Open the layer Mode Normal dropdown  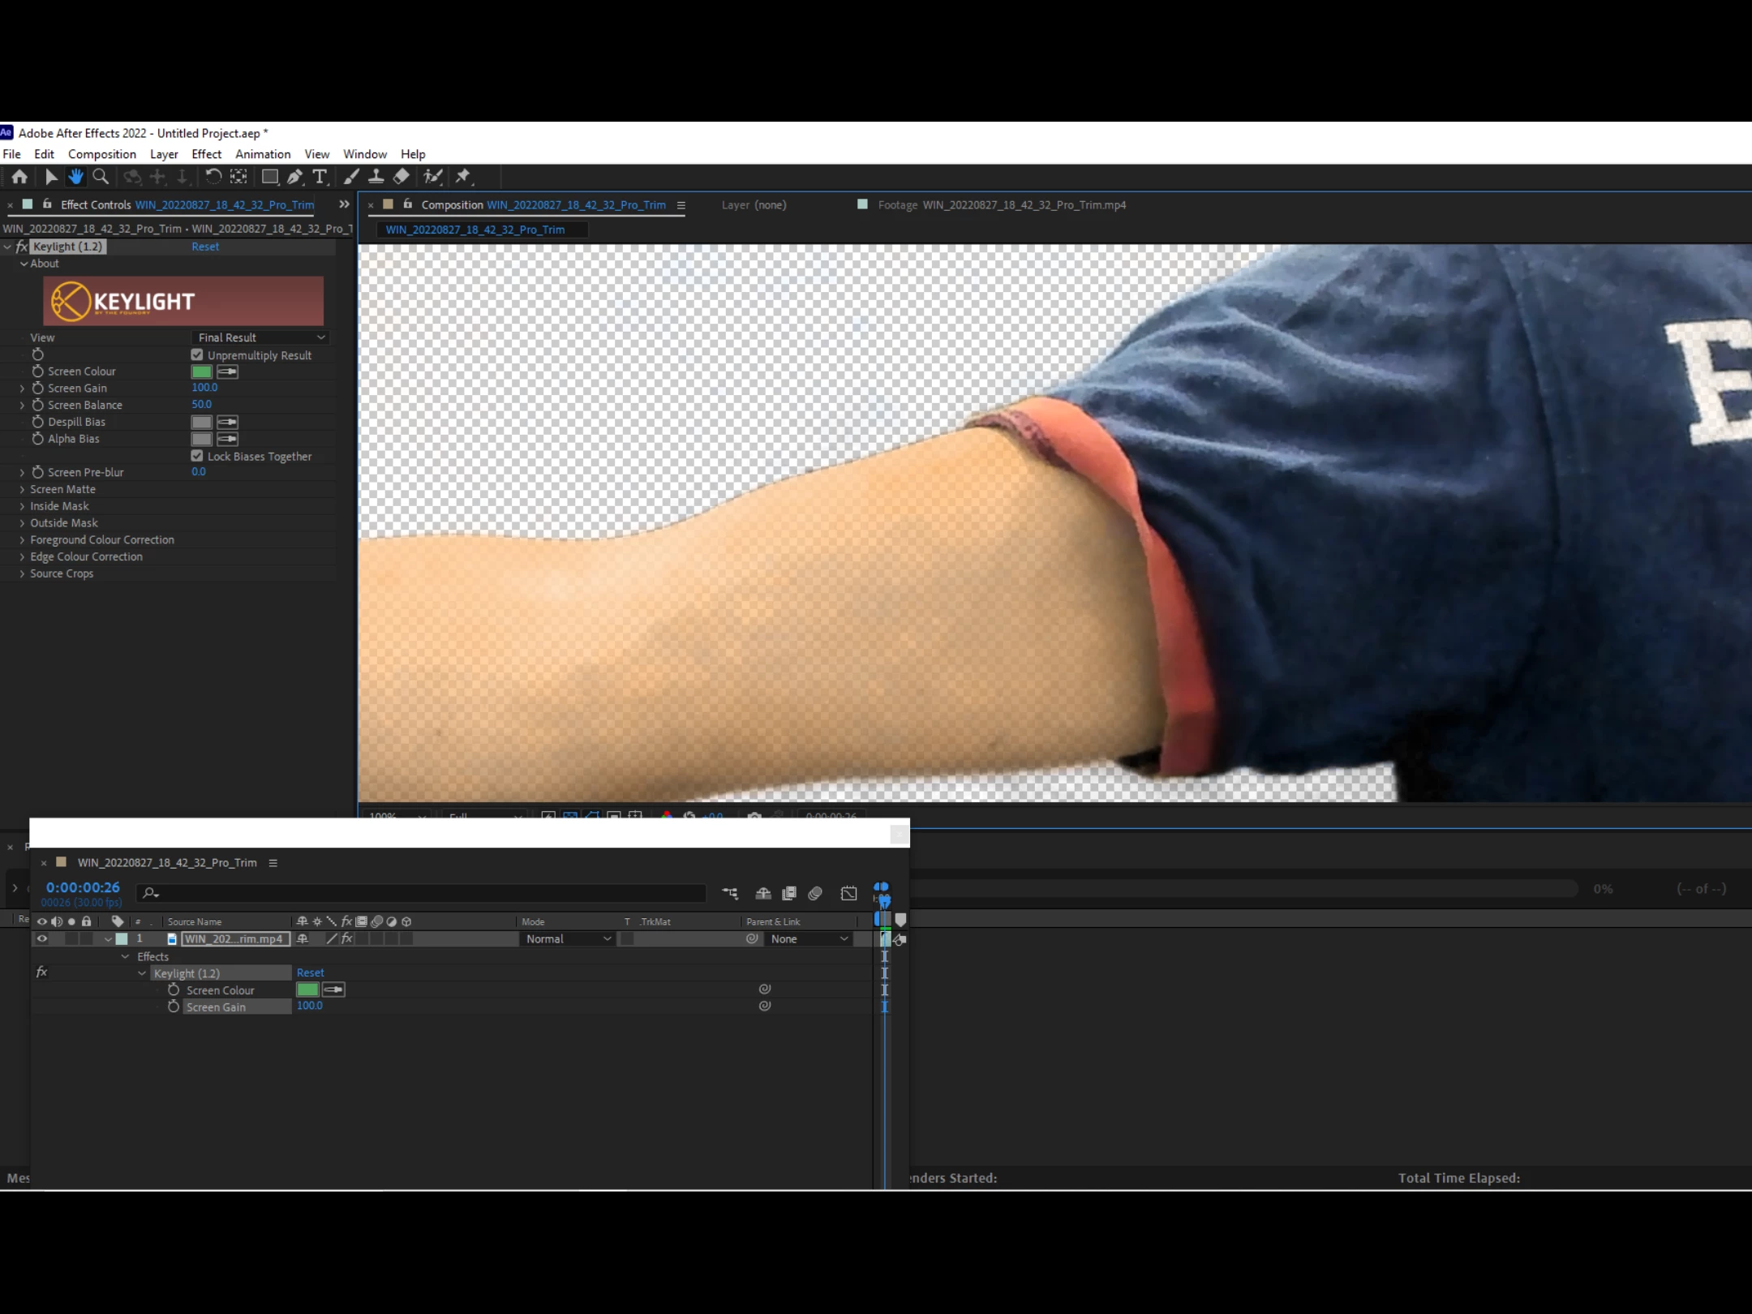[568, 938]
